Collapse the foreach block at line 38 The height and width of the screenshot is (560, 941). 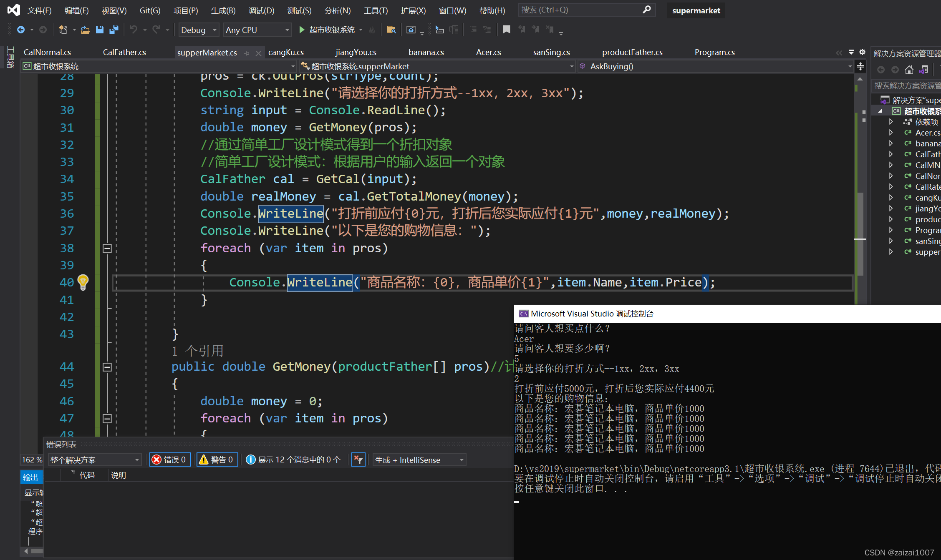click(107, 248)
